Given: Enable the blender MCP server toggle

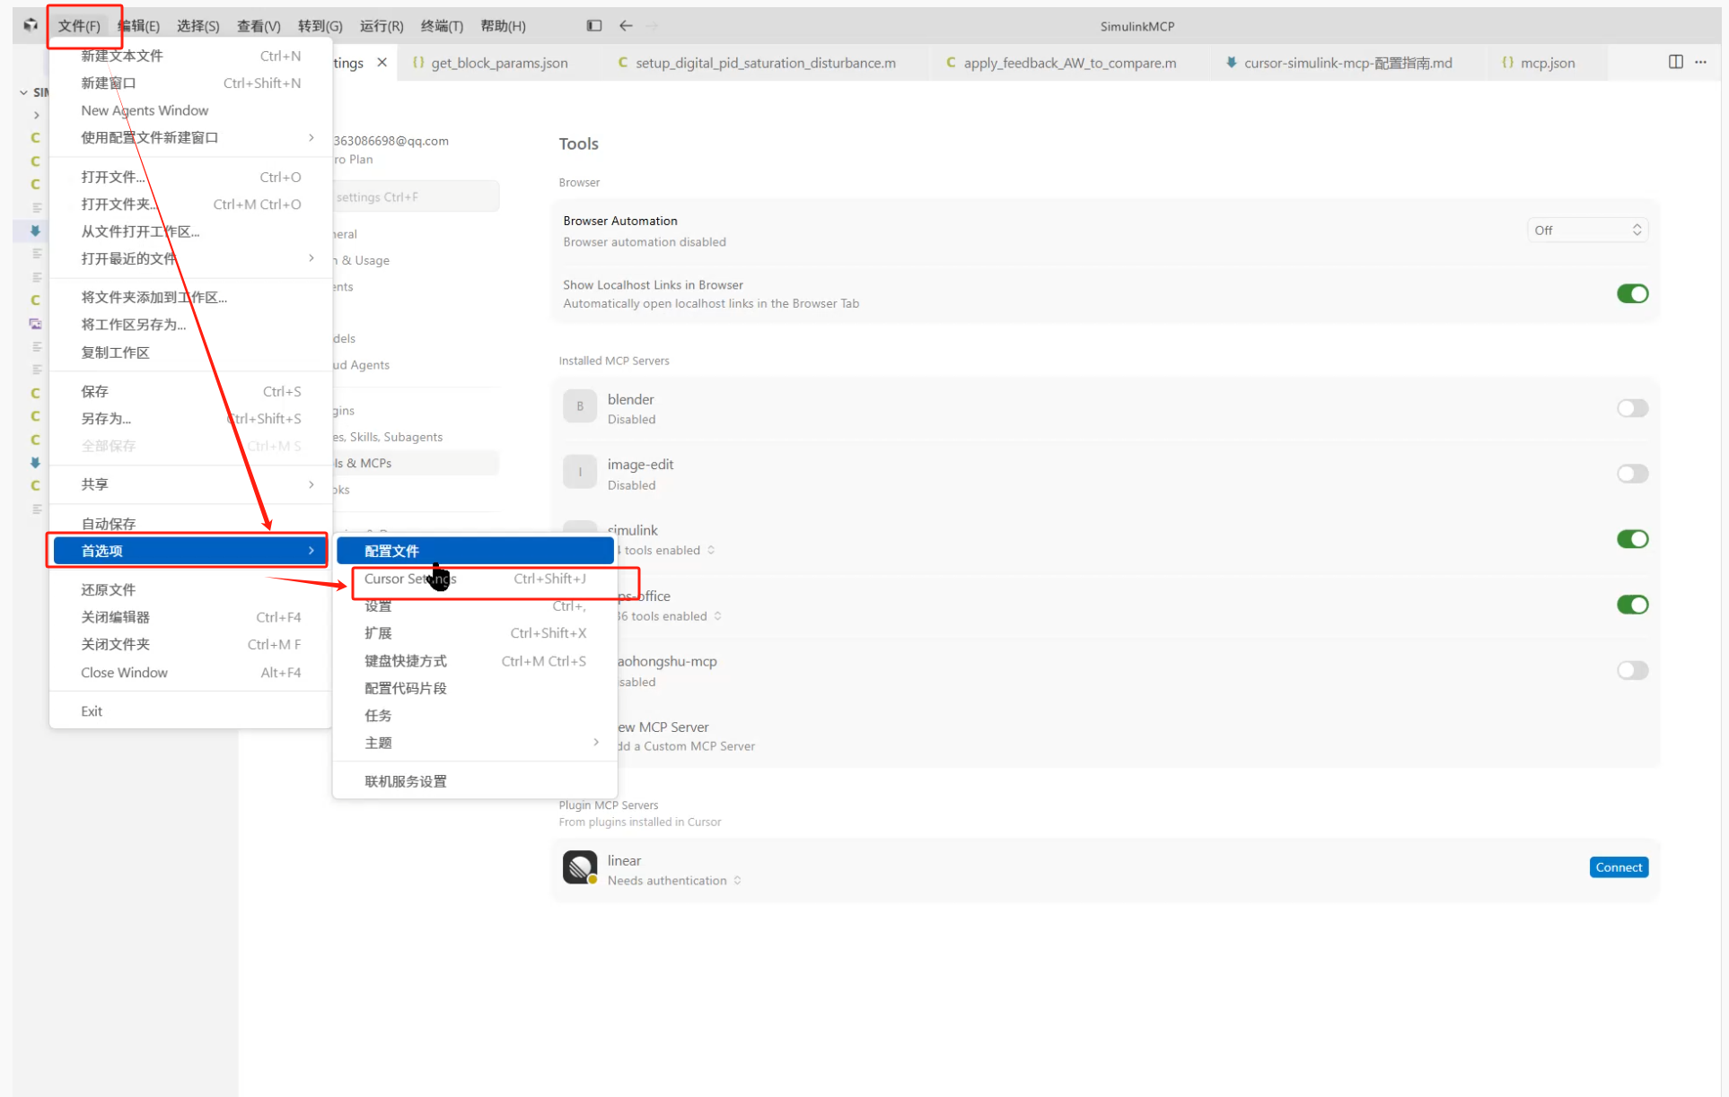Looking at the screenshot, I should point(1632,408).
